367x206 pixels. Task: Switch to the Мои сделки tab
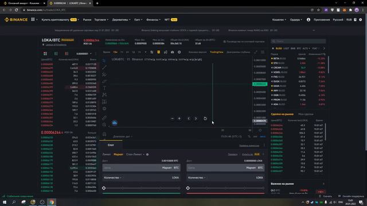click(x=306, y=114)
